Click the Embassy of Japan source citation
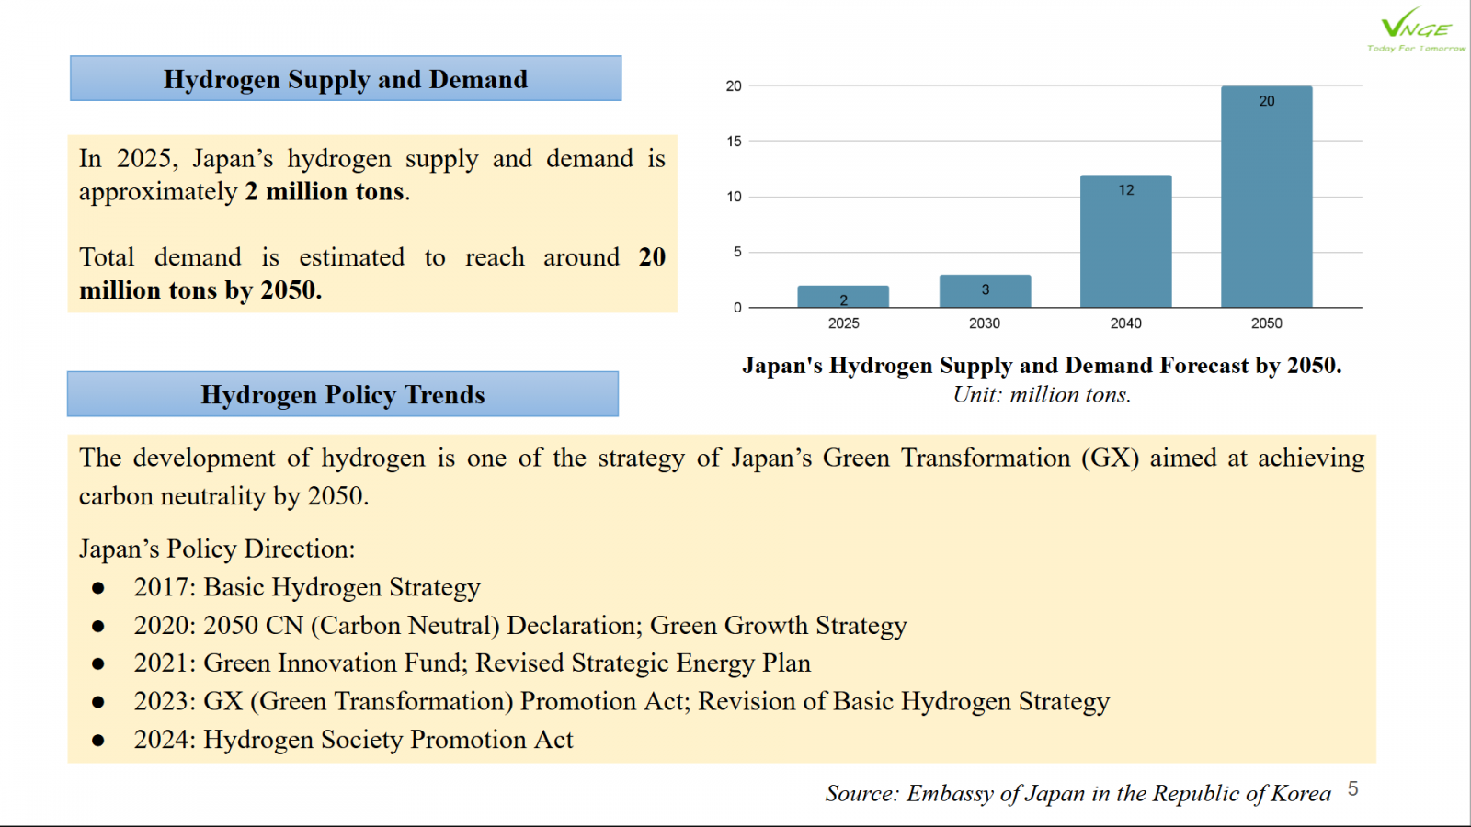Screen dimensions: 1471x827 pos(1078,794)
